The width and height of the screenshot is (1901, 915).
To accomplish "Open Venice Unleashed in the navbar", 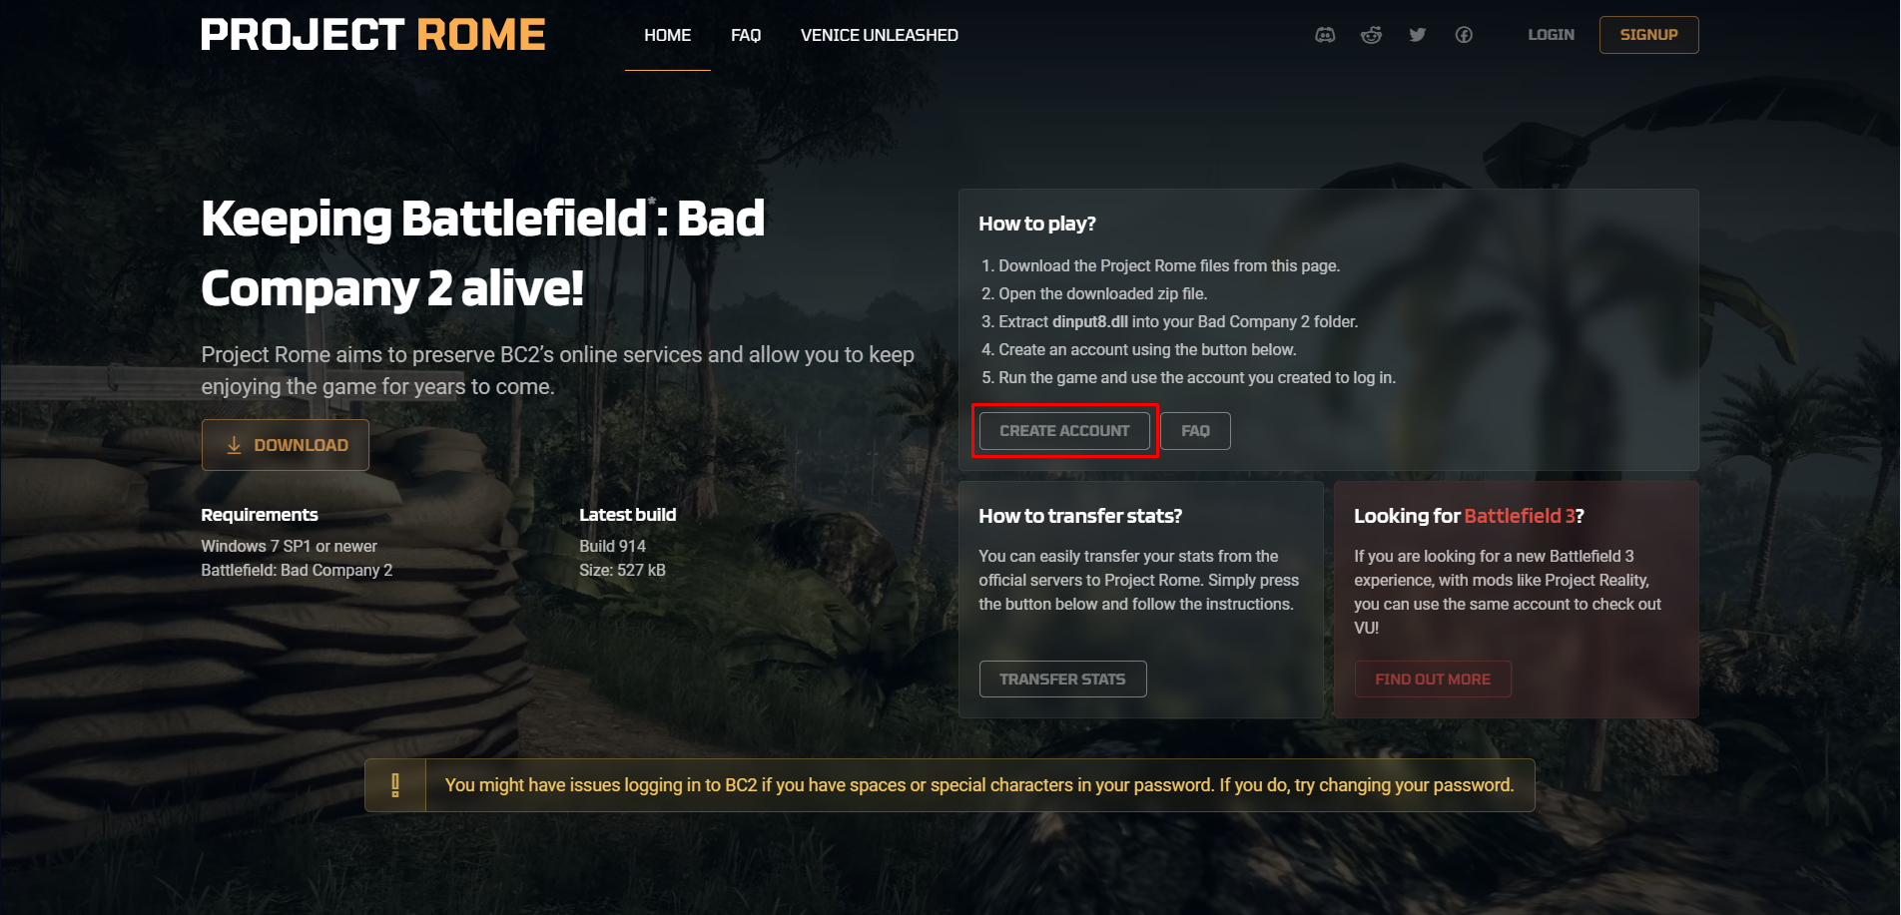I will [x=880, y=35].
